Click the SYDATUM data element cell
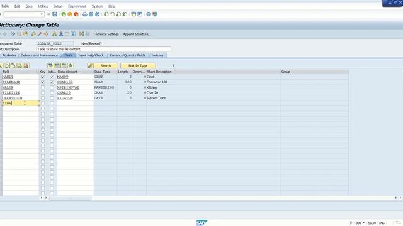 click(x=75, y=98)
